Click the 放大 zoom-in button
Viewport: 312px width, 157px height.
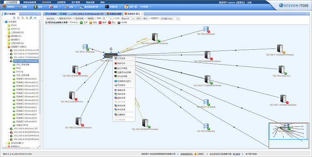click(138, 19)
